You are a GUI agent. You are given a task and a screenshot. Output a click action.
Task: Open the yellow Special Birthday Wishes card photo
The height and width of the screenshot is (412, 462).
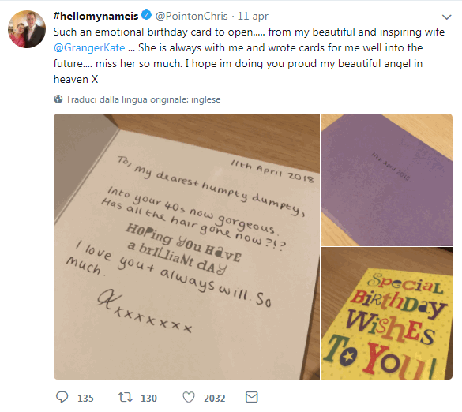coord(386,313)
